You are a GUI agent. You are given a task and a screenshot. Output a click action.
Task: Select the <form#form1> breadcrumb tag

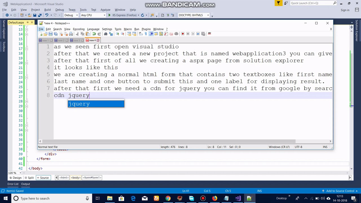tap(92, 178)
